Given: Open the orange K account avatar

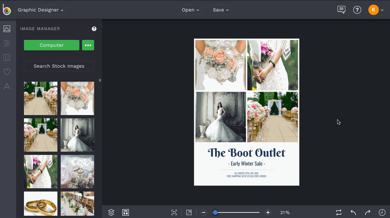Looking at the screenshot, I should 373,10.
